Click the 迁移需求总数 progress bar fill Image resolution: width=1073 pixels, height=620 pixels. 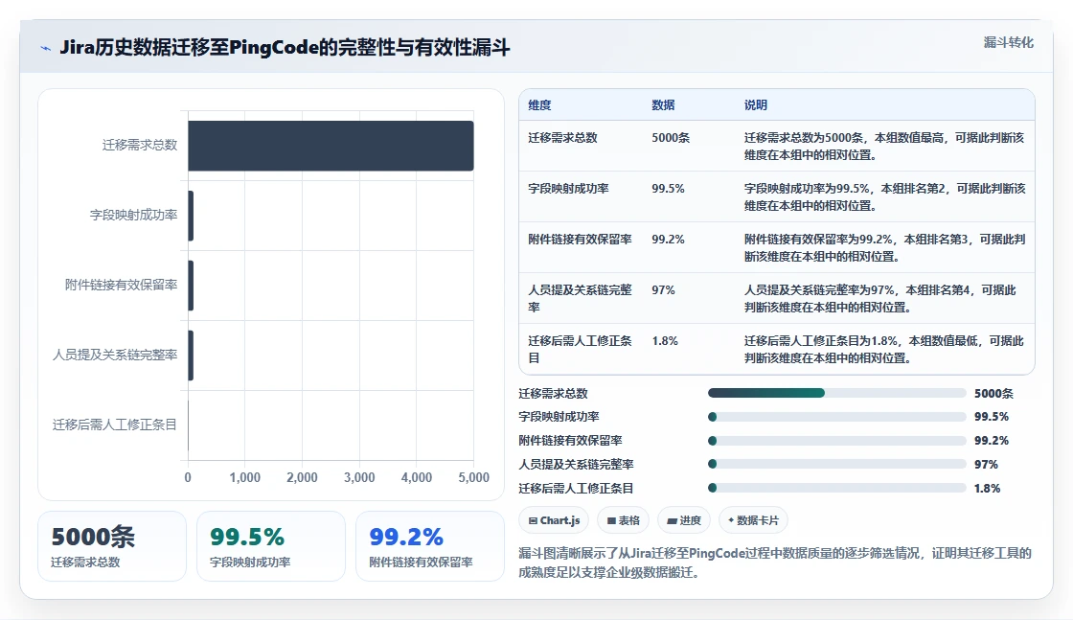click(x=766, y=393)
